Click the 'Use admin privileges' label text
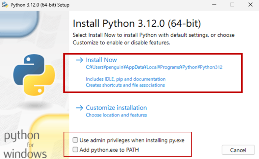259x159 pixels. tap(132, 140)
